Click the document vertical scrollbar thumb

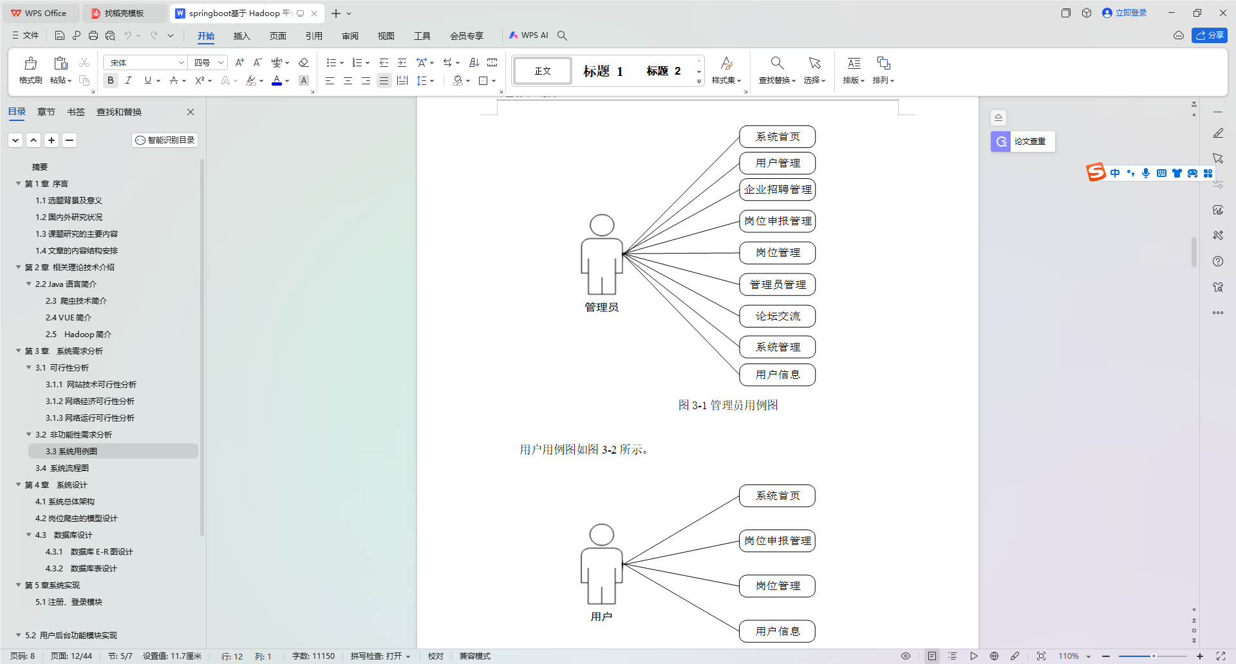1194,252
